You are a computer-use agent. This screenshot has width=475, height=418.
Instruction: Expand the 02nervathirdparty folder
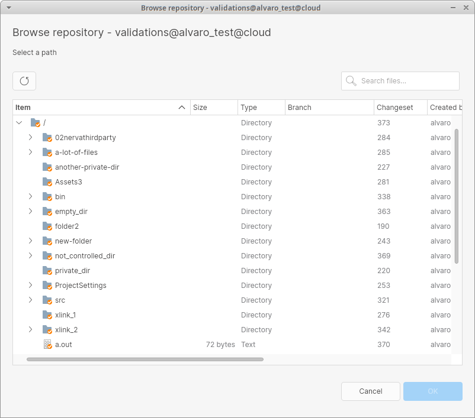[x=30, y=137]
